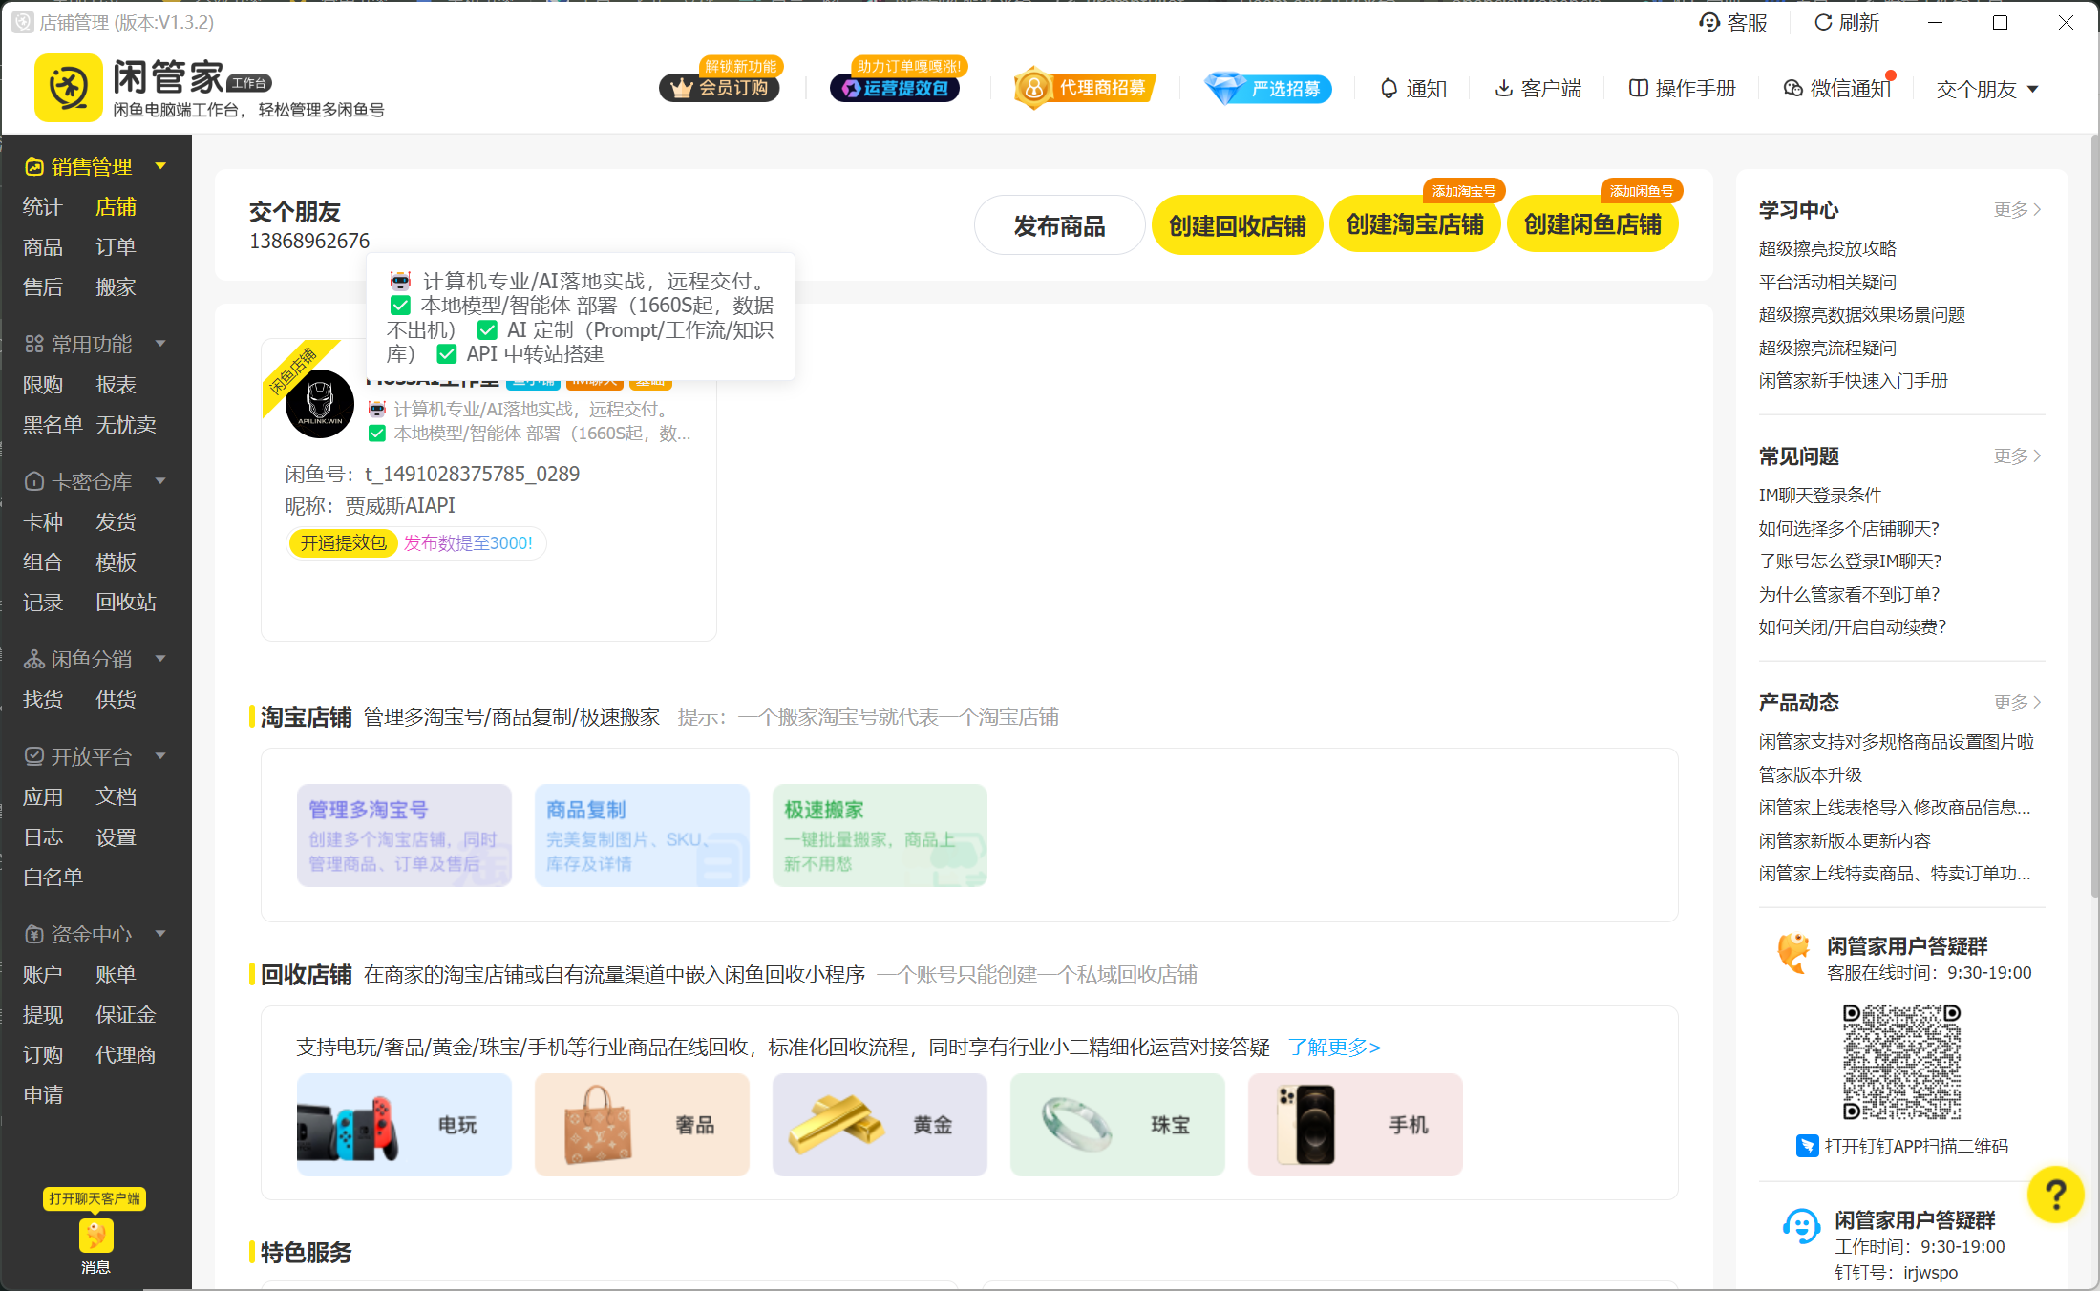Screen dimensions: 2100x1291
Task: Go to 统计 in sidebar
Action: pos(42,207)
